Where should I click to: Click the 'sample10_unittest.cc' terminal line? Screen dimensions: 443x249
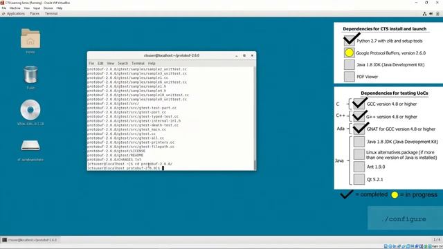point(138,95)
